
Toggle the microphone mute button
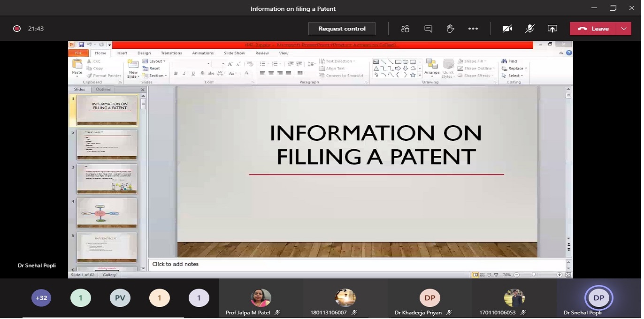(x=529, y=29)
